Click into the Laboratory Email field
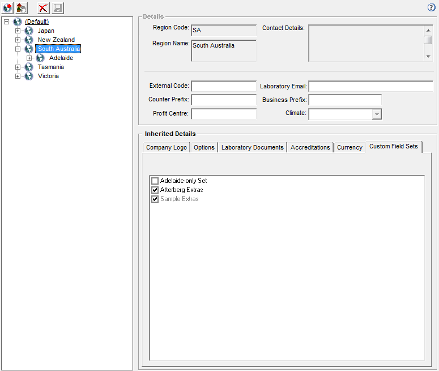The height and width of the screenshot is (371, 439). (x=370, y=86)
